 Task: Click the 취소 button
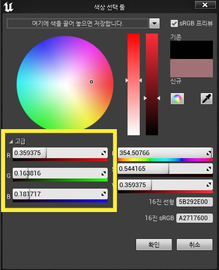[x=195, y=245]
